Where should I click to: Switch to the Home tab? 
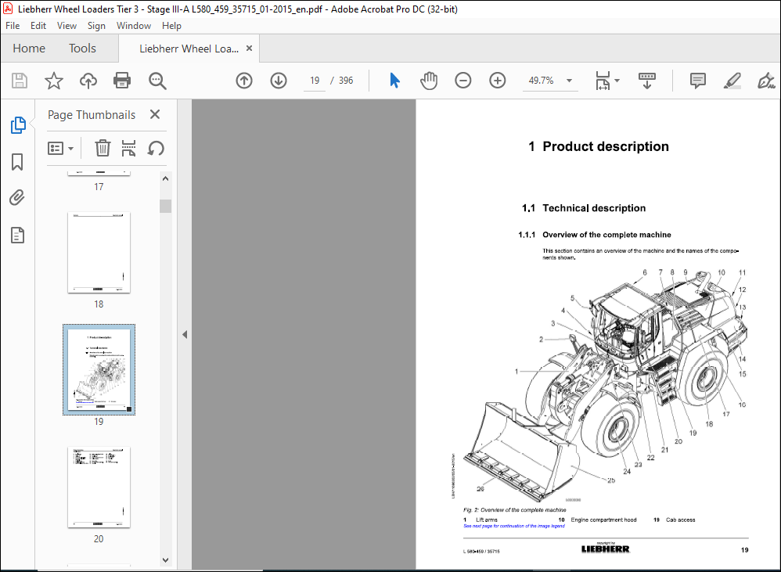point(29,49)
